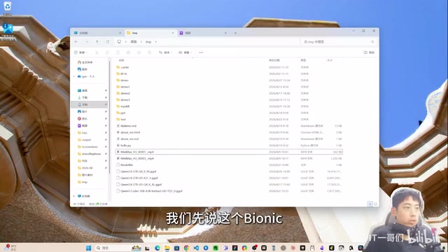Open Visual Studio Code from taskbar
This screenshot has width=448, height=252.
point(196,248)
